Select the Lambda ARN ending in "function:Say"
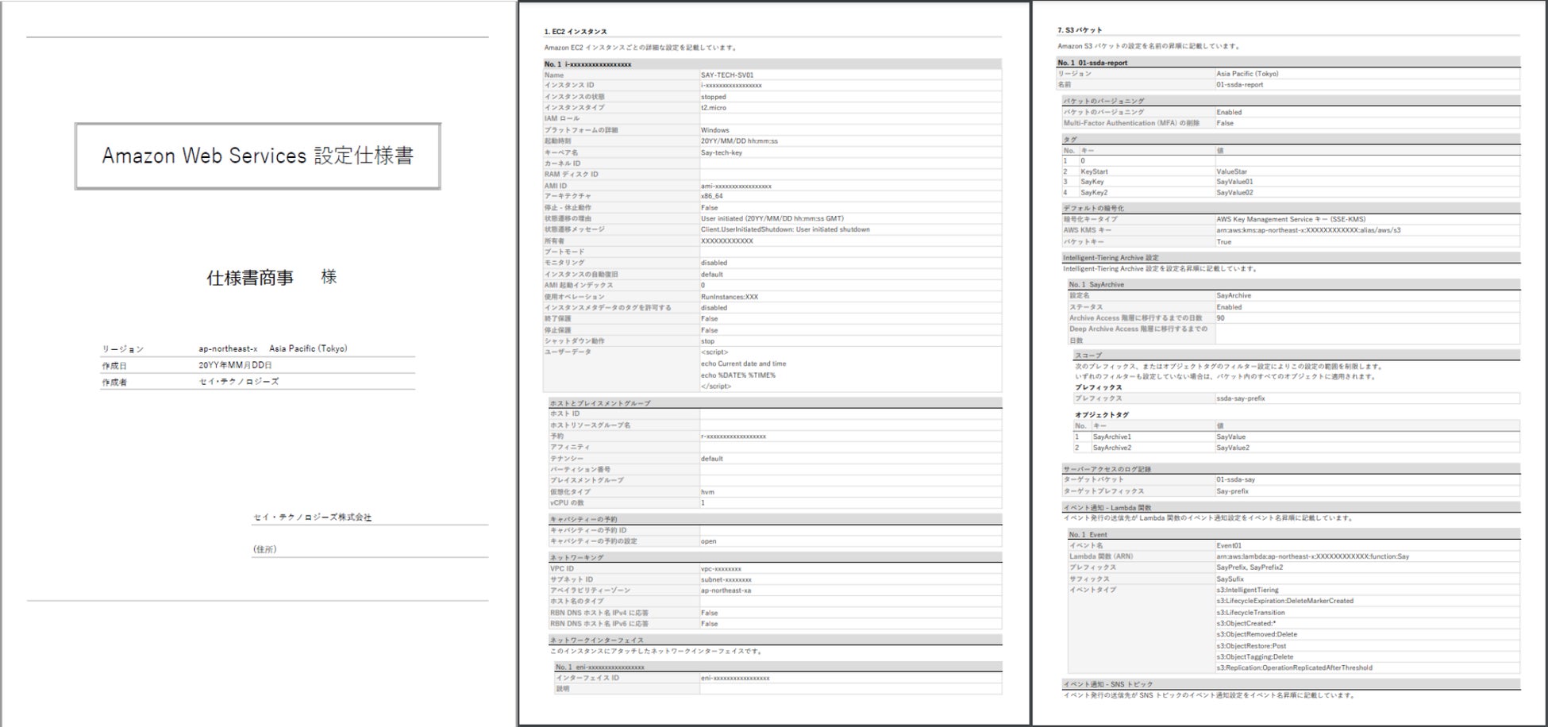The width and height of the screenshot is (1548, 727). 1312,556
